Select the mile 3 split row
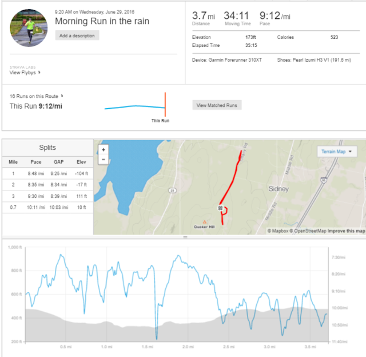This screenshot has width=366, height=357. pyautogui.click(x=47, y=196)
